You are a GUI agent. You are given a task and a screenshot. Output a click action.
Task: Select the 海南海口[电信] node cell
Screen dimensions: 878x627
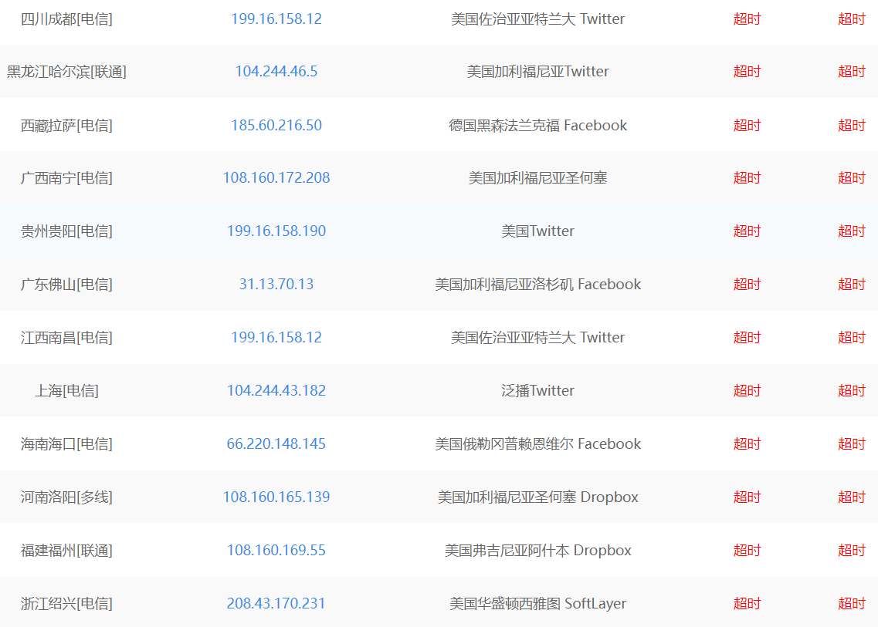coord(66,443)
